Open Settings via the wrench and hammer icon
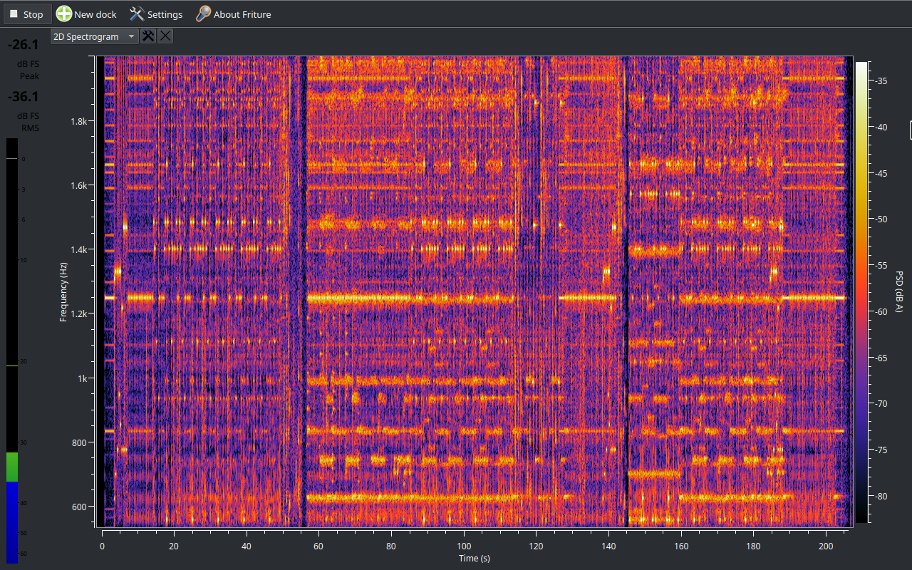This screenshot has height=570, width=912. (x=137, y=14)
